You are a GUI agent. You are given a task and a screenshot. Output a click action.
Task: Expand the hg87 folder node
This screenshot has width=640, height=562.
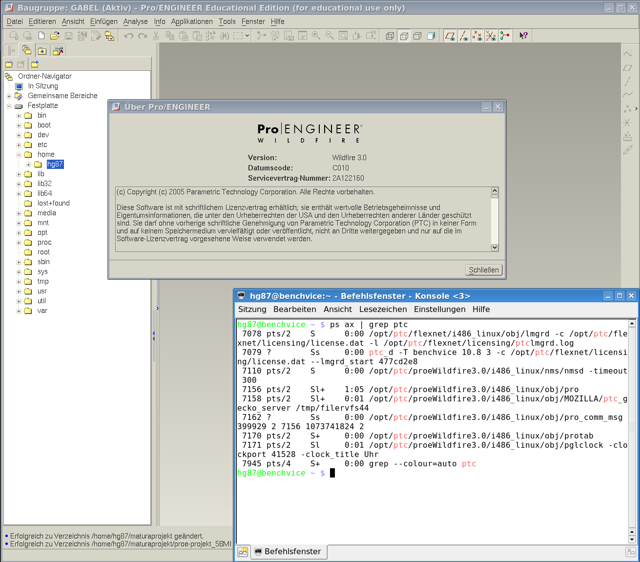click(x=28, y=165)
